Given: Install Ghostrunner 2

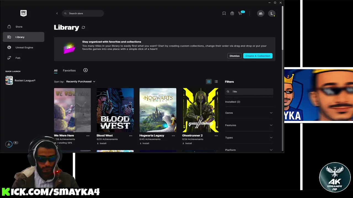Looking at the screenshot, I should click(x=187, y=143).
